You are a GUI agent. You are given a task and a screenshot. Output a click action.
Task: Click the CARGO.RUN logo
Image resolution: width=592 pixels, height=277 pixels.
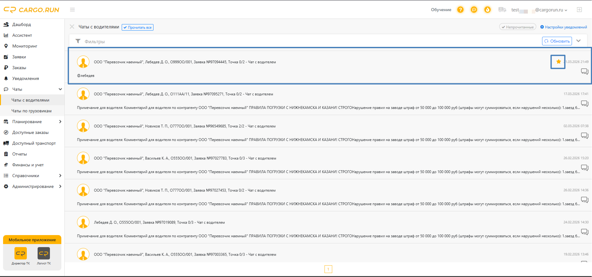coord(31,10)
